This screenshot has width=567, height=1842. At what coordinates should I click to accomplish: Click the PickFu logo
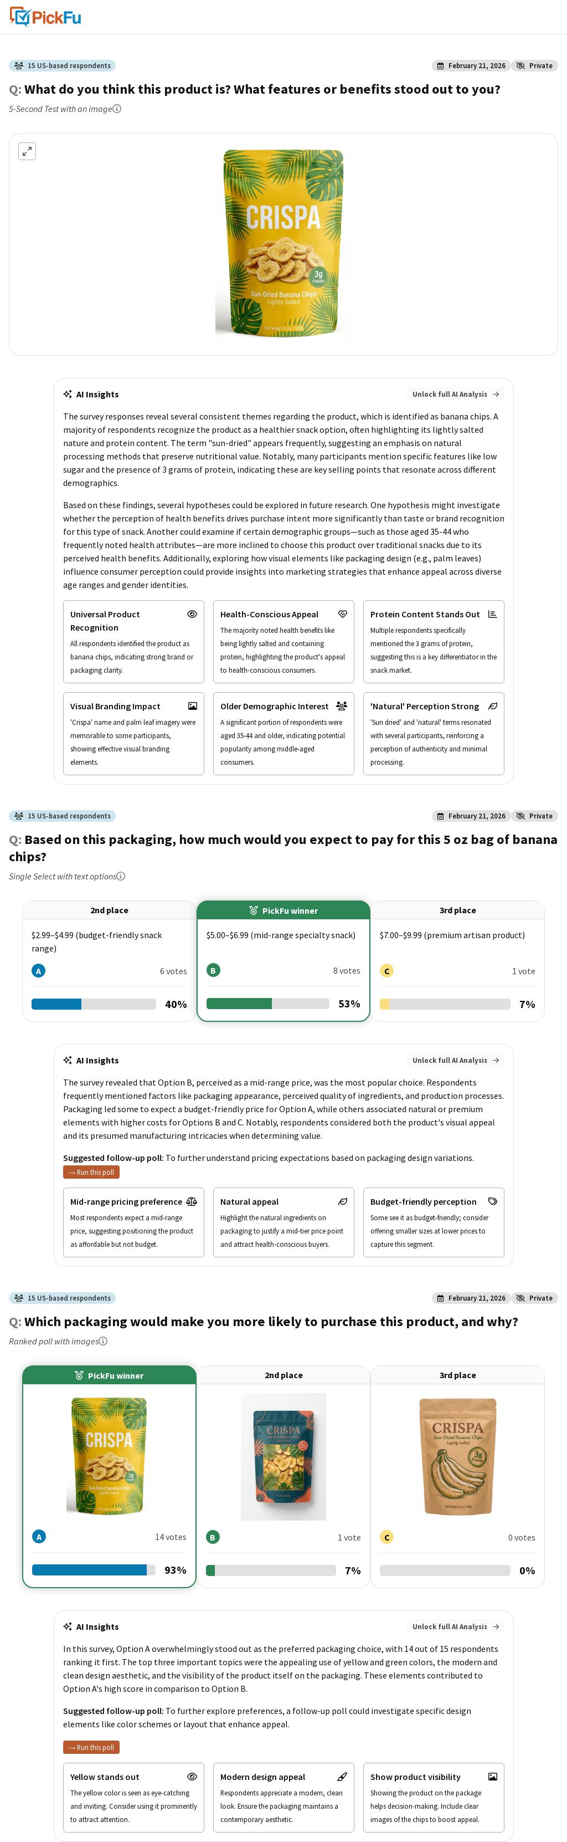[45, 17]
